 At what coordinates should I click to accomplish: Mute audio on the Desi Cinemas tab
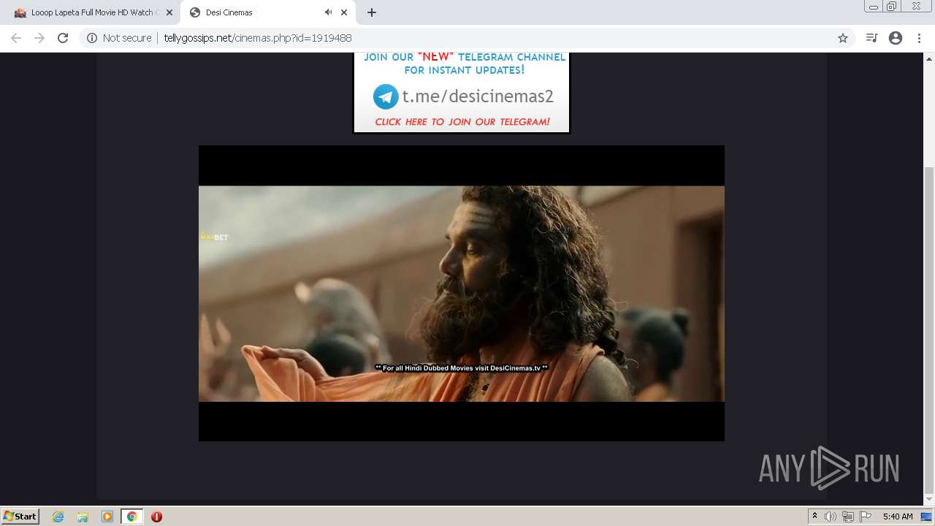328,12
